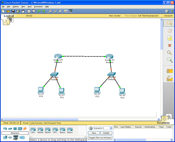Choose the Delete red X tool
This screenshot has height=142, width=175.
click(x=170, y=45)
